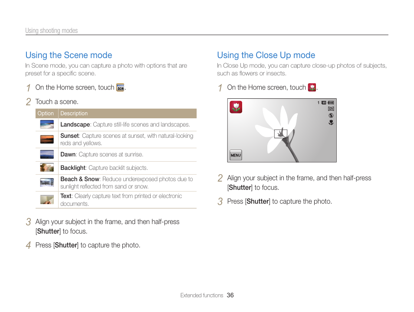Select the Dawn scene thumbnail
This screenshot has width=414, height=312.
pos(47,154)
